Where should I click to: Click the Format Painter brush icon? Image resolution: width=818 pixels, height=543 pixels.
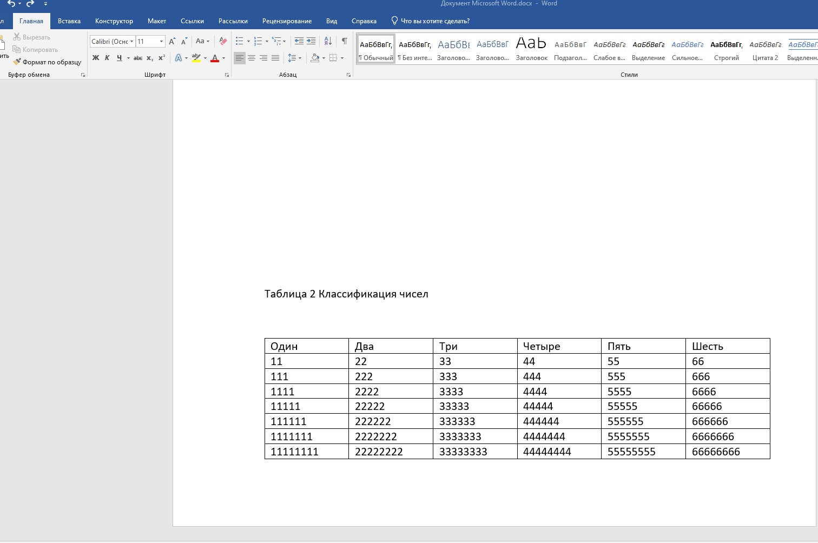17,62
